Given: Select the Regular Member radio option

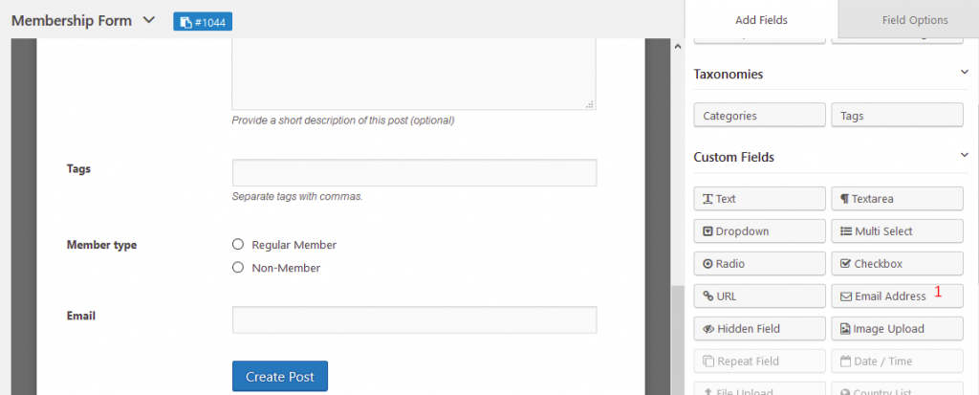Looking at the screenshot, I should pyautogui.click(x=238, y=245).
